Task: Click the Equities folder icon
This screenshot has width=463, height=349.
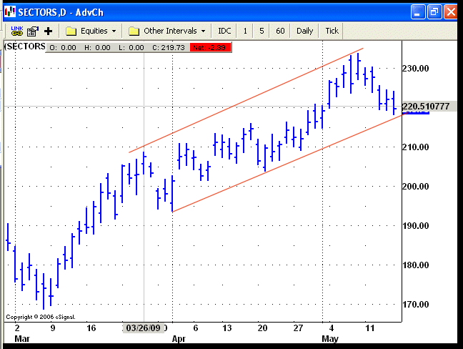Action: pos(71,31)
